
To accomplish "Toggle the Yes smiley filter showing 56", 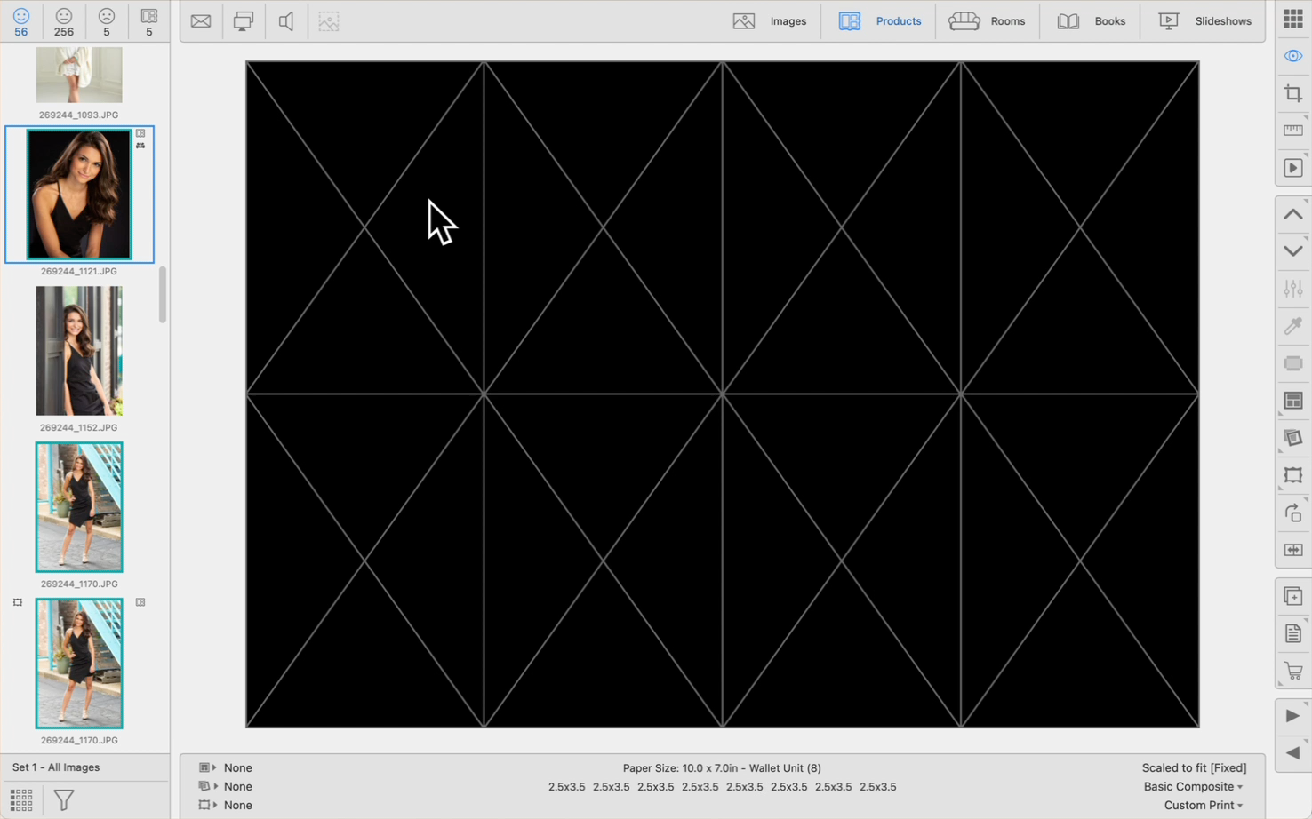I will [x=21, y=21].
